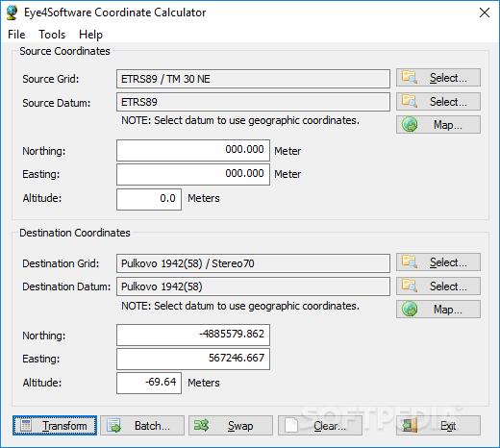Open Map for source coordinates
Image resolution: width=500 pixels, height=448 pixels.
pyautogui.click(x=438, y=125)
